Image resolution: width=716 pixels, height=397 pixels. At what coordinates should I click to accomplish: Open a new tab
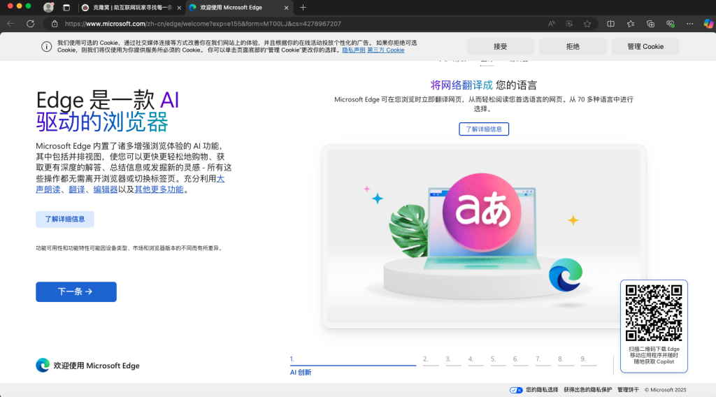click(303, 8)
